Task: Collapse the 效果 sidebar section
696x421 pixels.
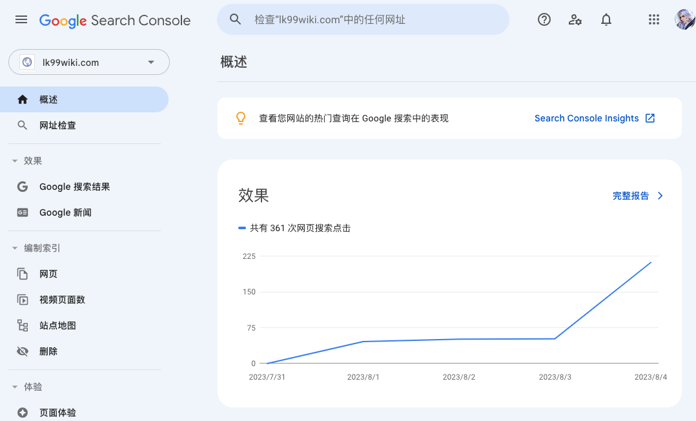Action: coord(15,160)
